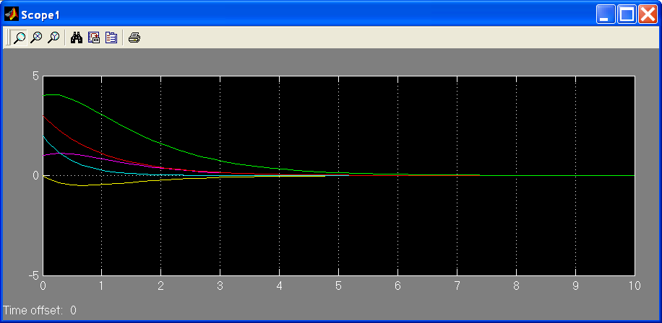
Task: Click the x-axis label 1
Action: tap(101, 286)
